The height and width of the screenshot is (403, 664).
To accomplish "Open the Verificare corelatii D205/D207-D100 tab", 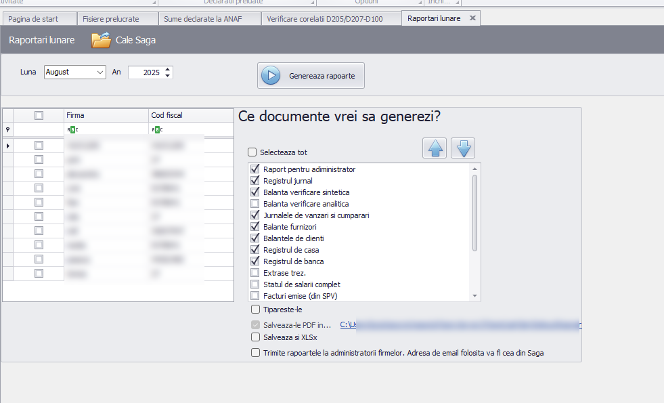I will [x=324, y=19].
